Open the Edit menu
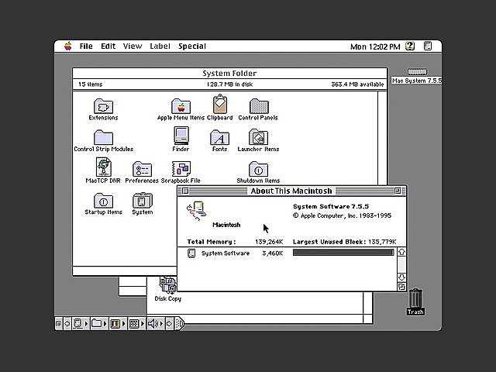Viewport: 496px width, 372px height. coord(108,46)
